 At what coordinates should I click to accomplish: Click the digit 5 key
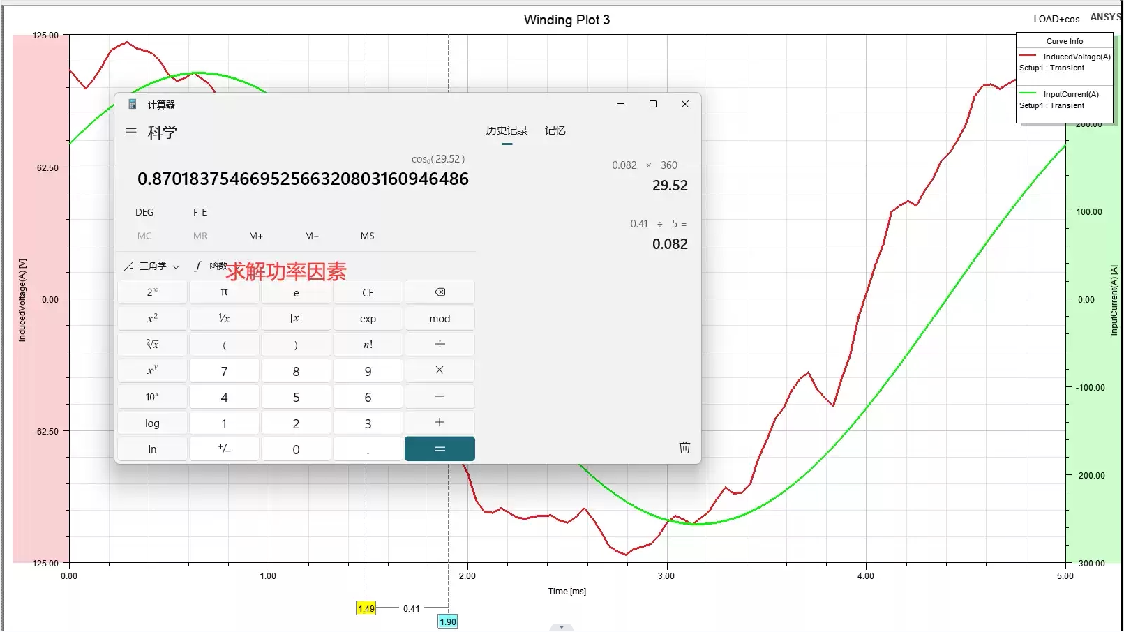(296, 396)
